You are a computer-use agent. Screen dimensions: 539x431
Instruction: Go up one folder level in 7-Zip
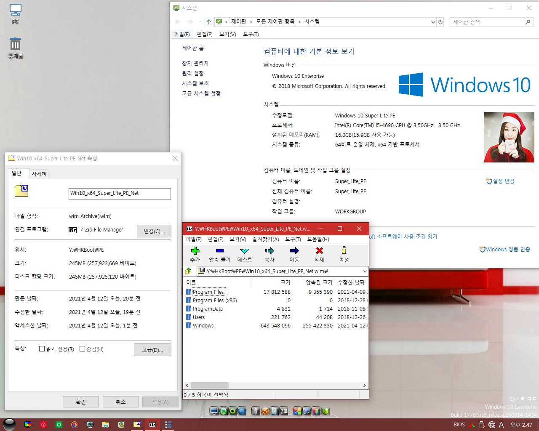pos(188,271)
